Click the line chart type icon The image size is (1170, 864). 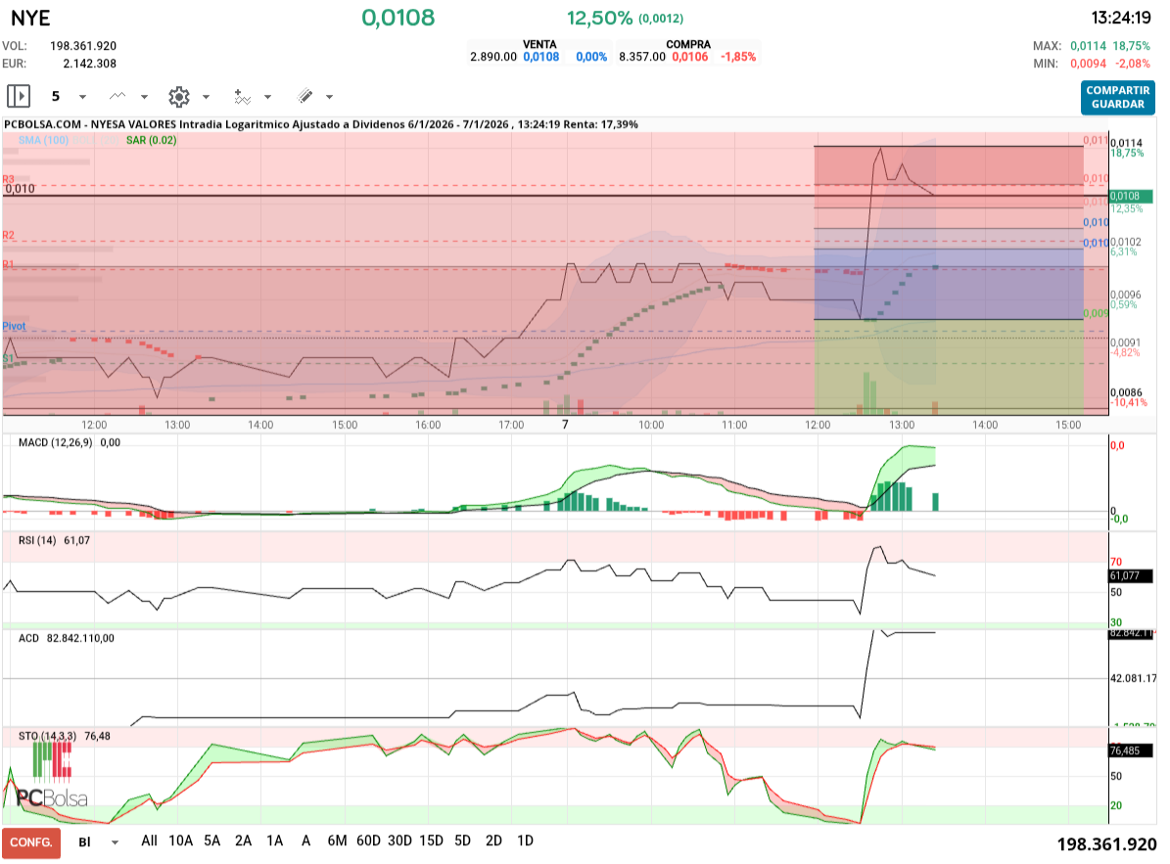(x=117, y=96)
